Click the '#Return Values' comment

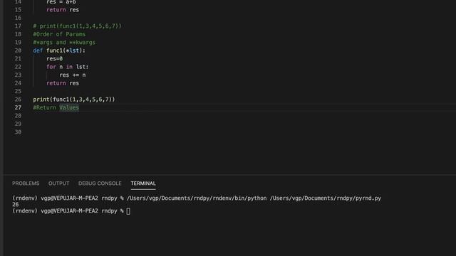pos(56,107)
